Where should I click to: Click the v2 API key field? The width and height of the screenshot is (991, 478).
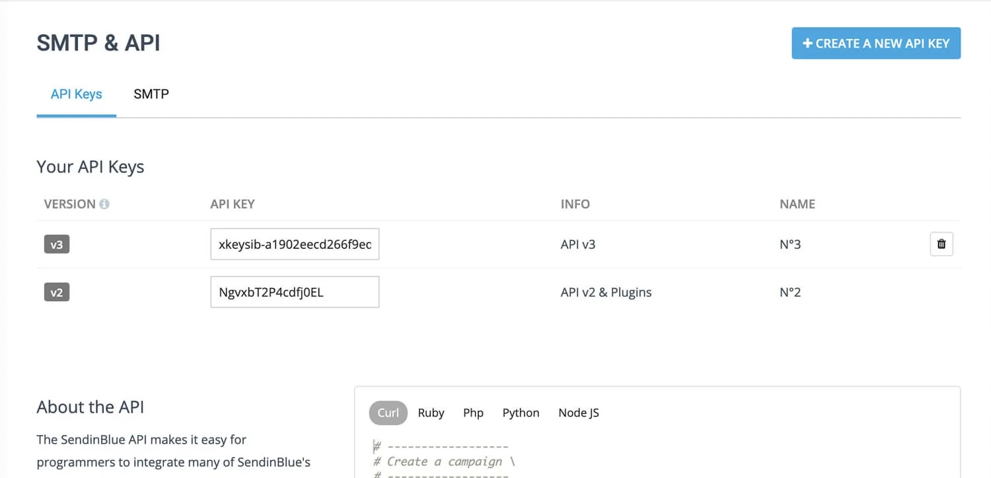tap(295, 292)
